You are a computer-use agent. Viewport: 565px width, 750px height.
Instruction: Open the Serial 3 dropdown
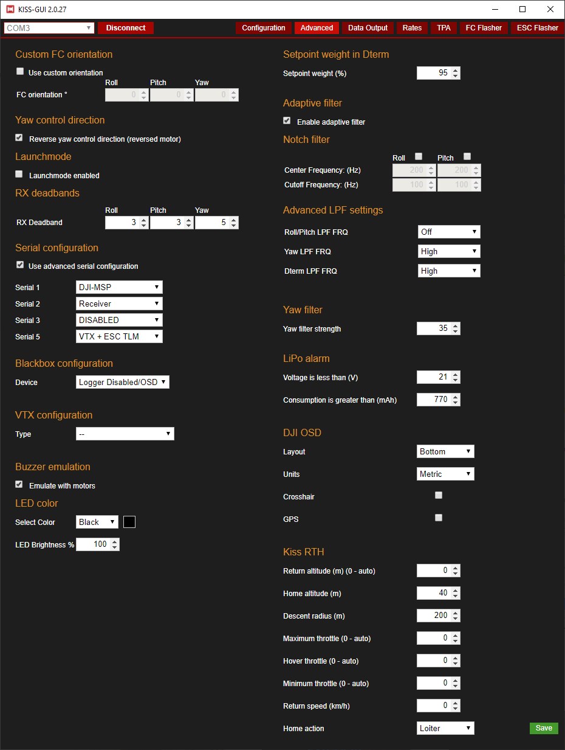(x=120, y=320)
